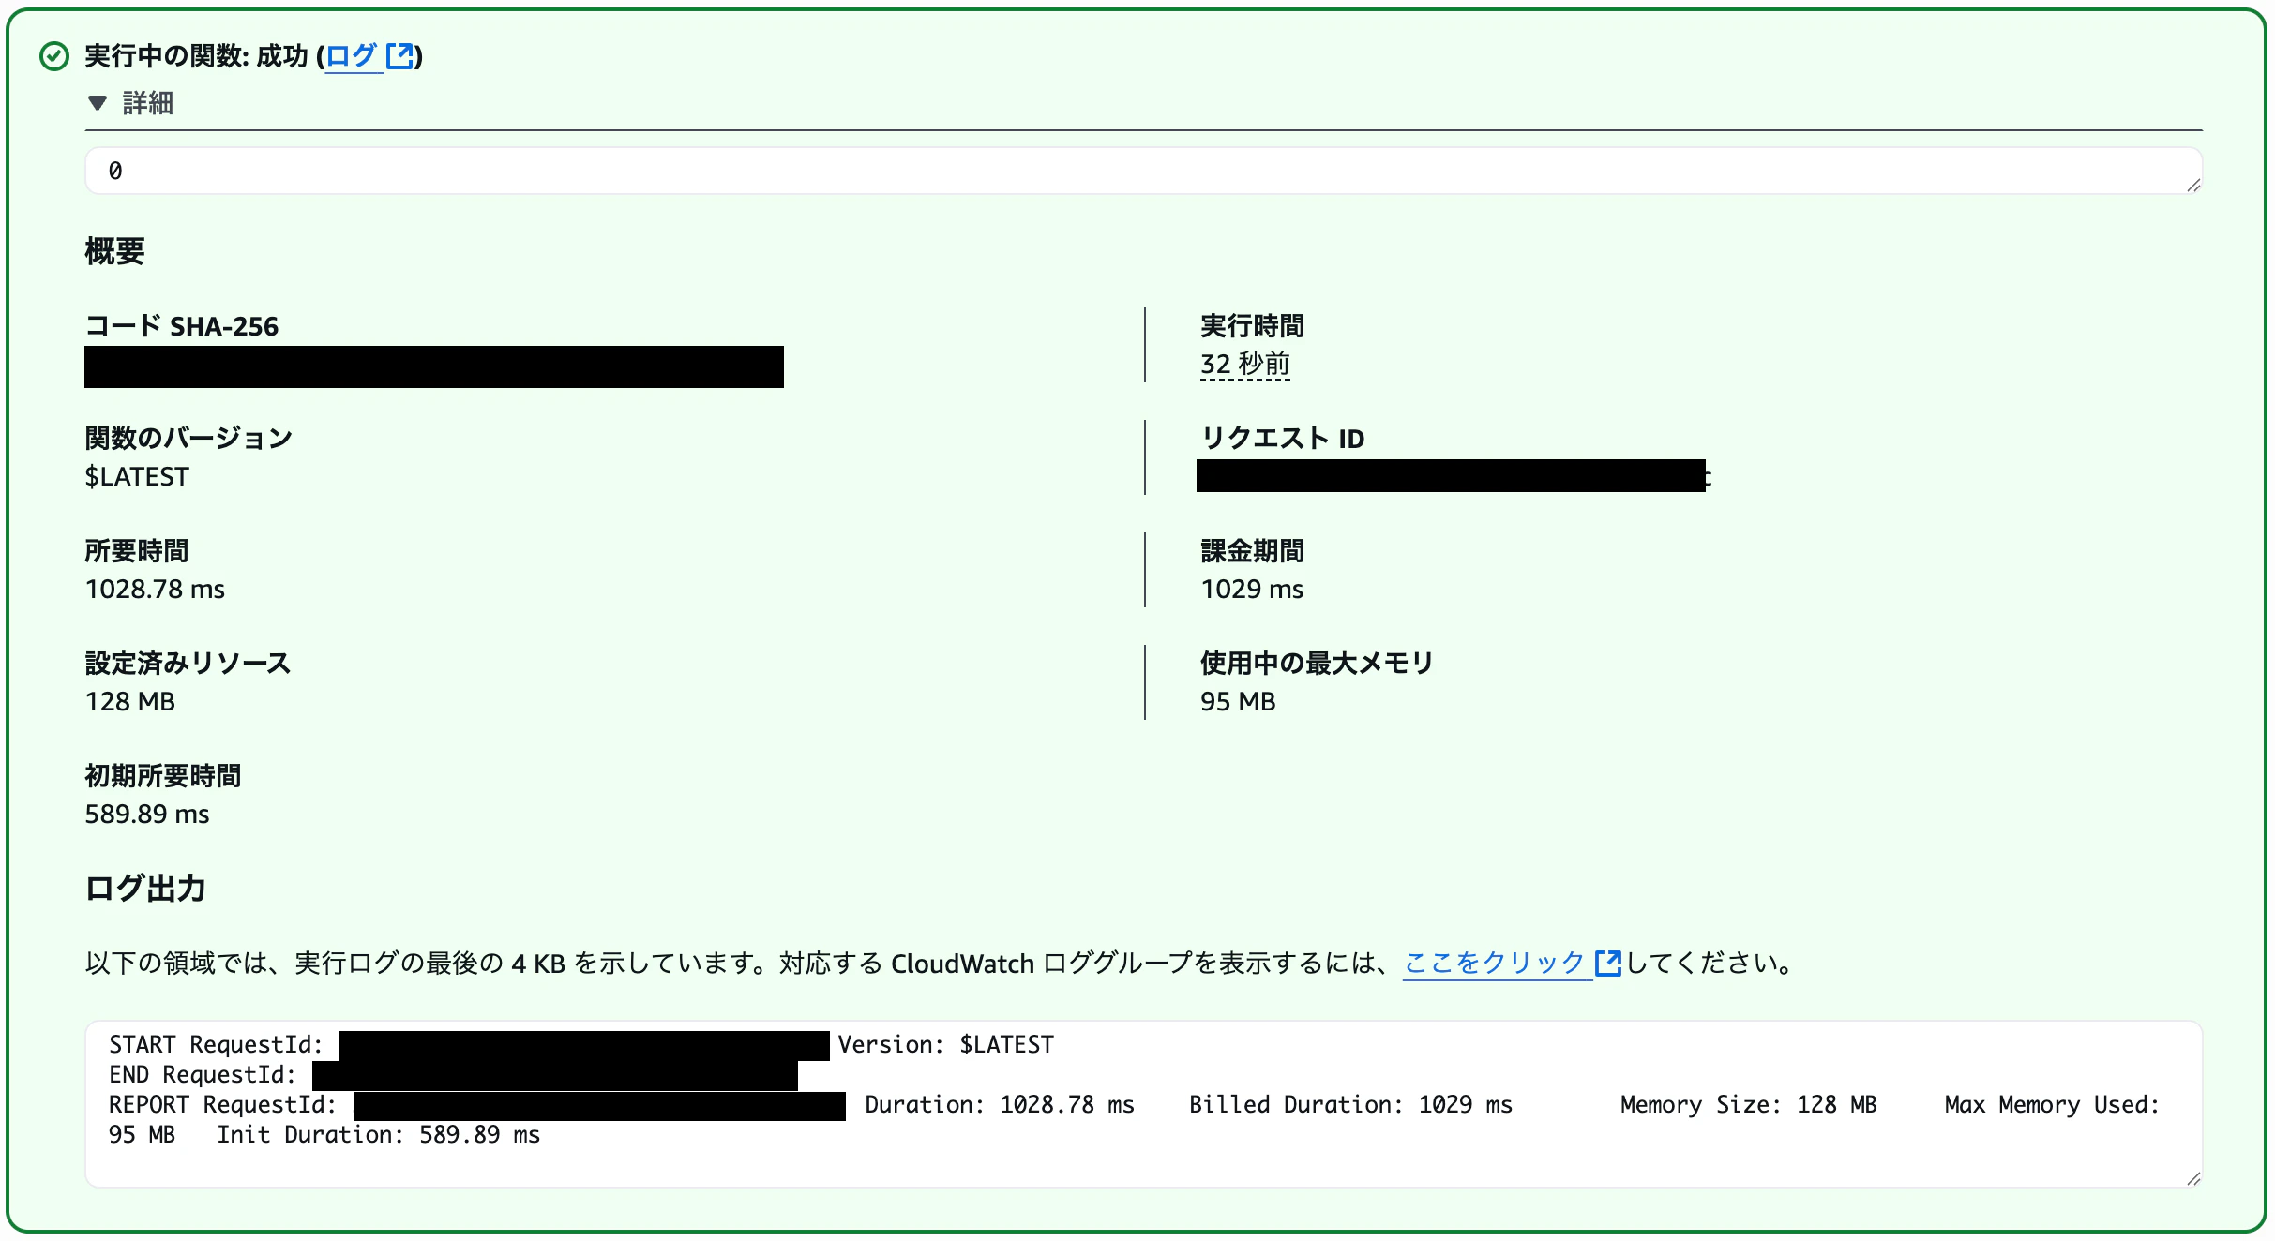The width and height of the screenshot is (2275, 1241).
Task: Click the external link icon beside ログ
Action: pyautogui.click(x=400, y=56)
